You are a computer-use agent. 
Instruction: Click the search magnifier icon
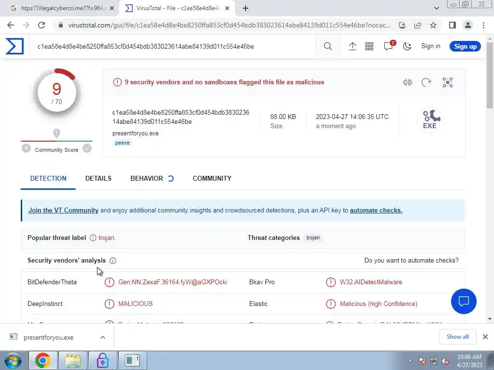pyautogui.click(x=328, y=47)
